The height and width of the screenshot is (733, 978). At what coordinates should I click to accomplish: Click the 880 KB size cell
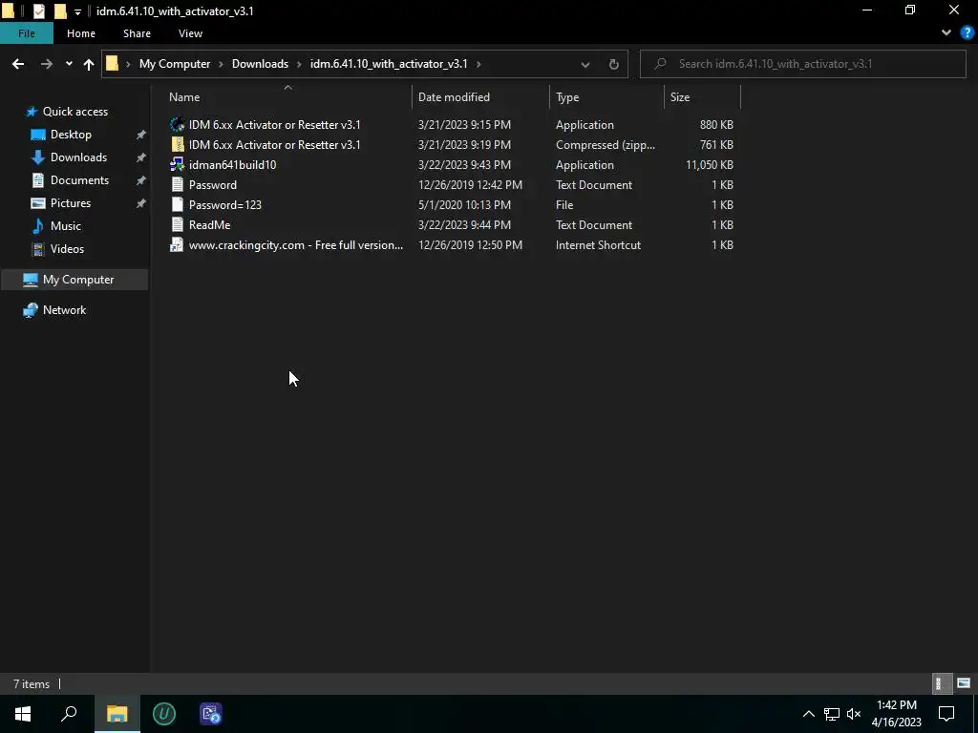[716, 125]
